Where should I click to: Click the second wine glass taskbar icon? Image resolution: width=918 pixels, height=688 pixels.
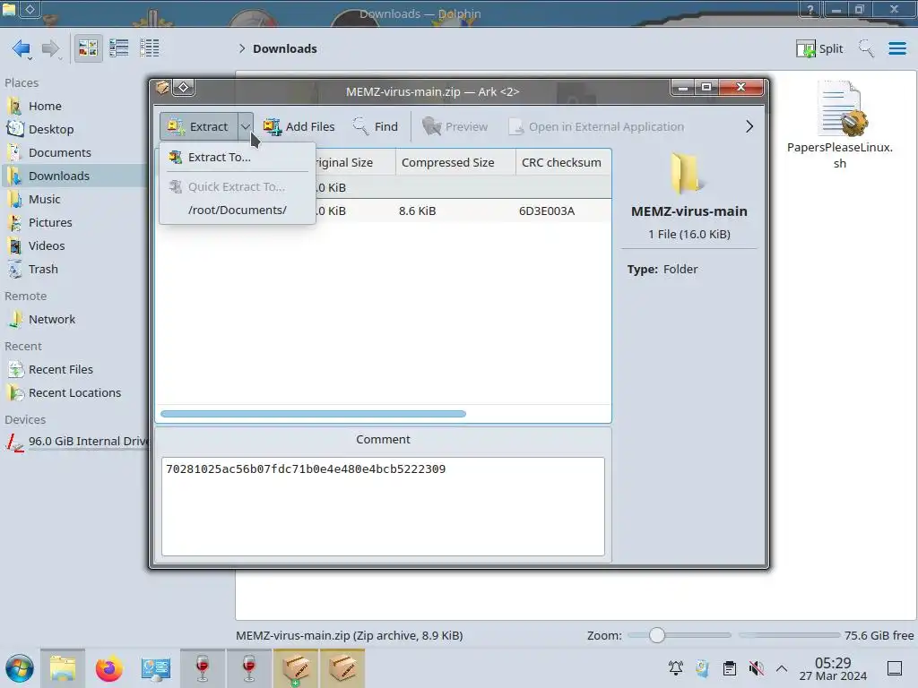point(249,668)
